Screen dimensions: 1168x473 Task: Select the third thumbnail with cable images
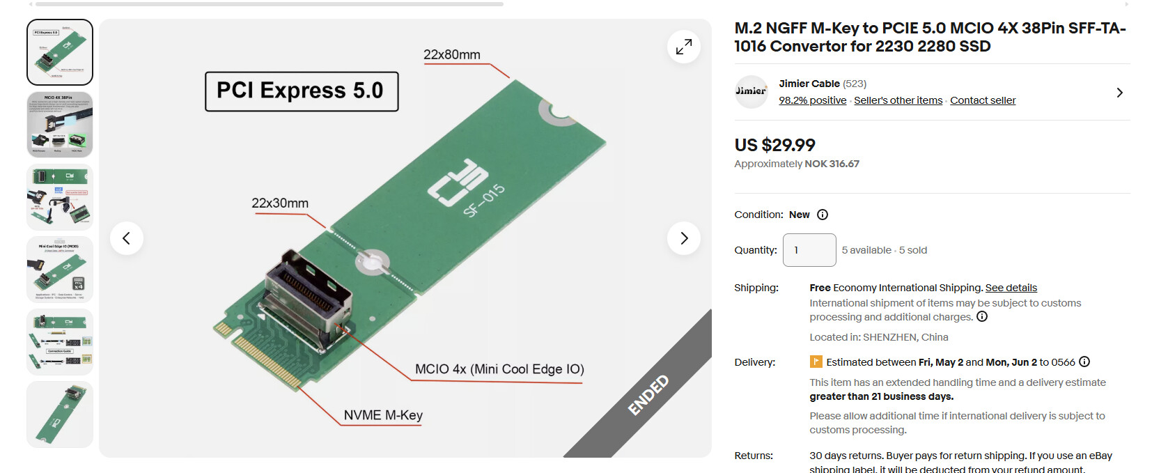click(60, 197)
